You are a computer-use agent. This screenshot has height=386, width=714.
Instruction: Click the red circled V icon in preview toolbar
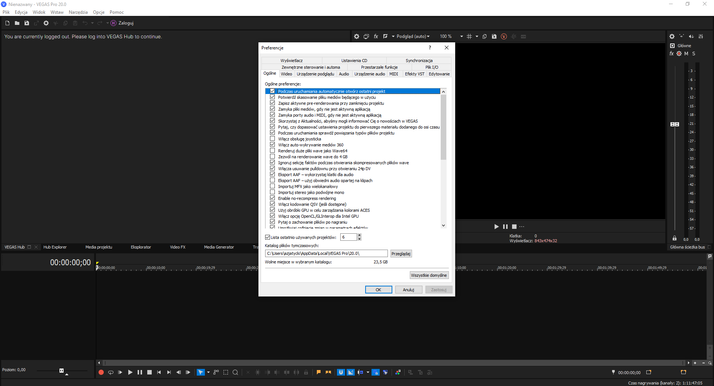[x=504, y=36]
